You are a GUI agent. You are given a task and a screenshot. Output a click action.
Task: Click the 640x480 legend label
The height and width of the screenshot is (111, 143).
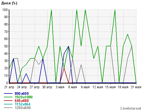22,101
